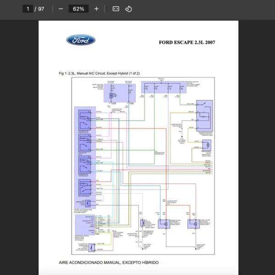Click the FORD ESCAPE 2.3L 2007 heading

[x=187, y=43]
